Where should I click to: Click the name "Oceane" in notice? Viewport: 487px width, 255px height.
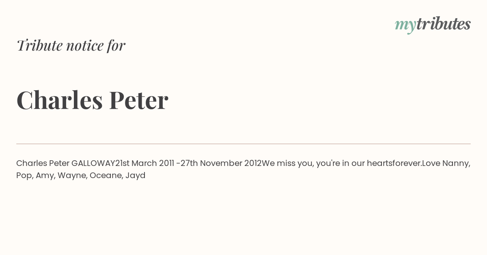click(105, 176)
